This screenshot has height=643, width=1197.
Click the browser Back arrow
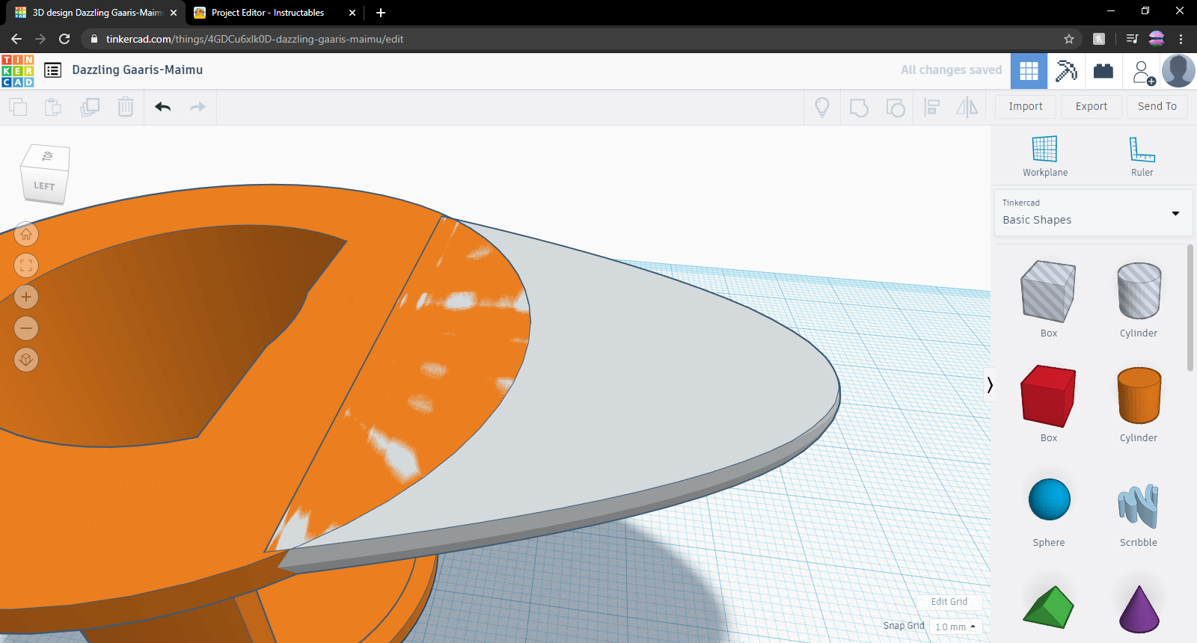click(x=16, y=39)
